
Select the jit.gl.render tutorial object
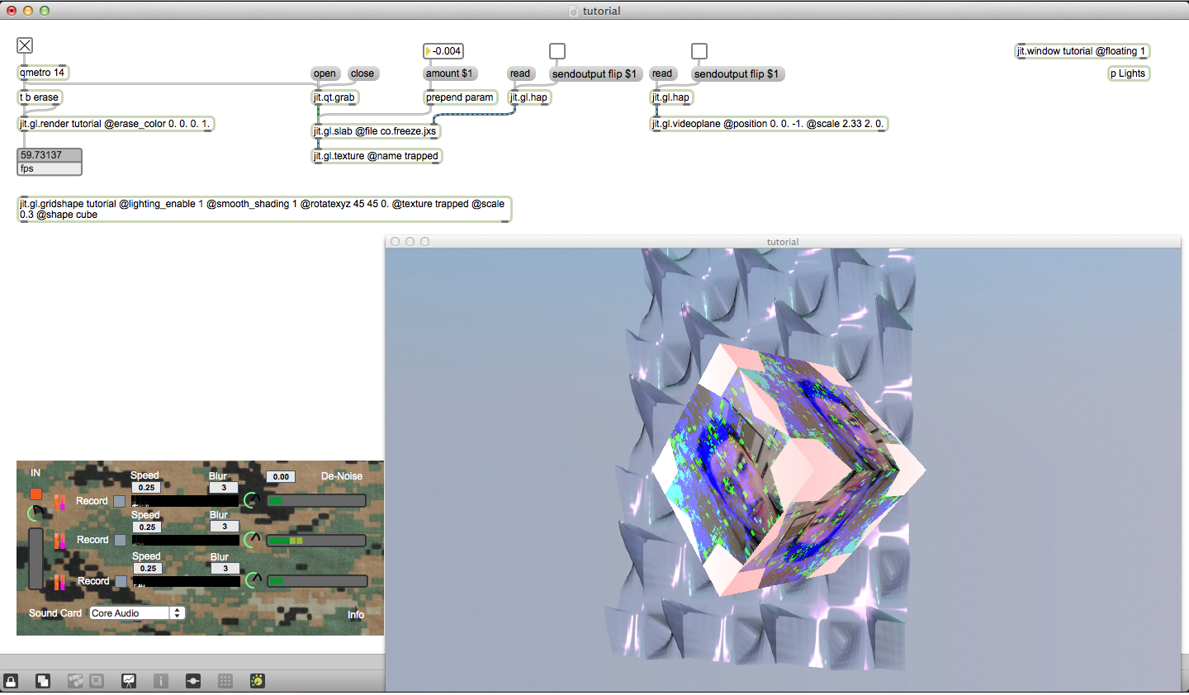coord(116,124)
